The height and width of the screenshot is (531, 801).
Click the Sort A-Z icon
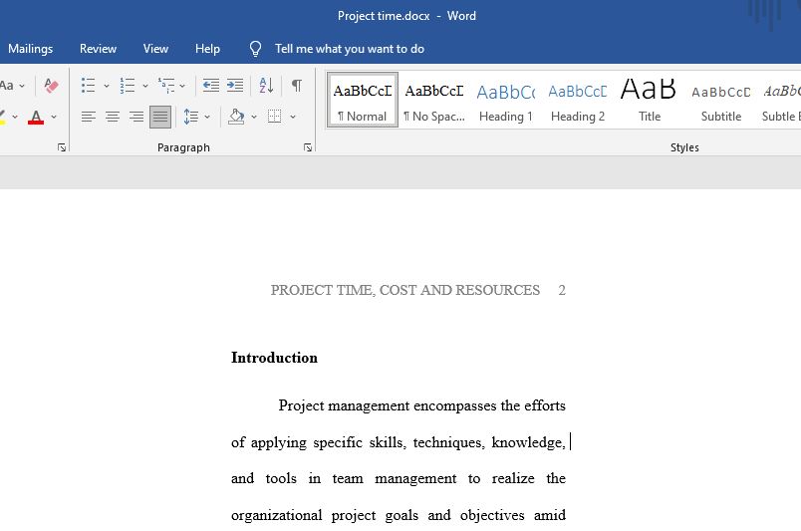266,86
